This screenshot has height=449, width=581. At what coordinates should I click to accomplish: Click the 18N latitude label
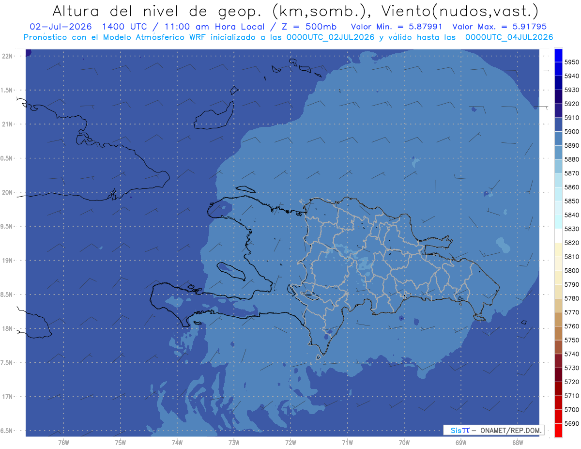pyautogui.click(x=8, y=328)
